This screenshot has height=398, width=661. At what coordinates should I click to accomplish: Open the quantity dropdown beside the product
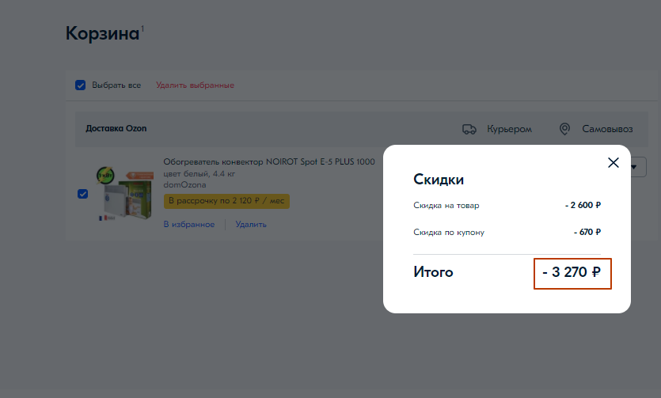coord(638,167)
